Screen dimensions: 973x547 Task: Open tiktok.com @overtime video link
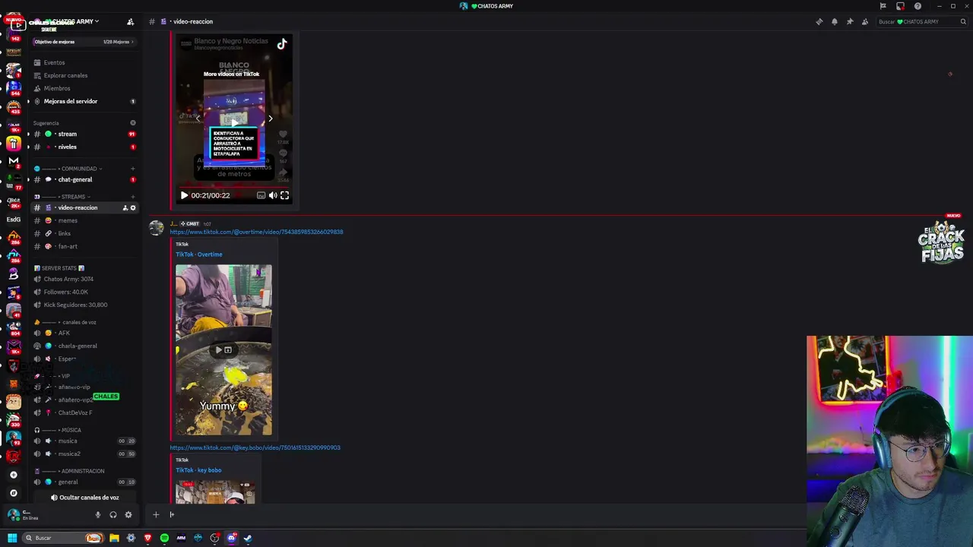256,232
